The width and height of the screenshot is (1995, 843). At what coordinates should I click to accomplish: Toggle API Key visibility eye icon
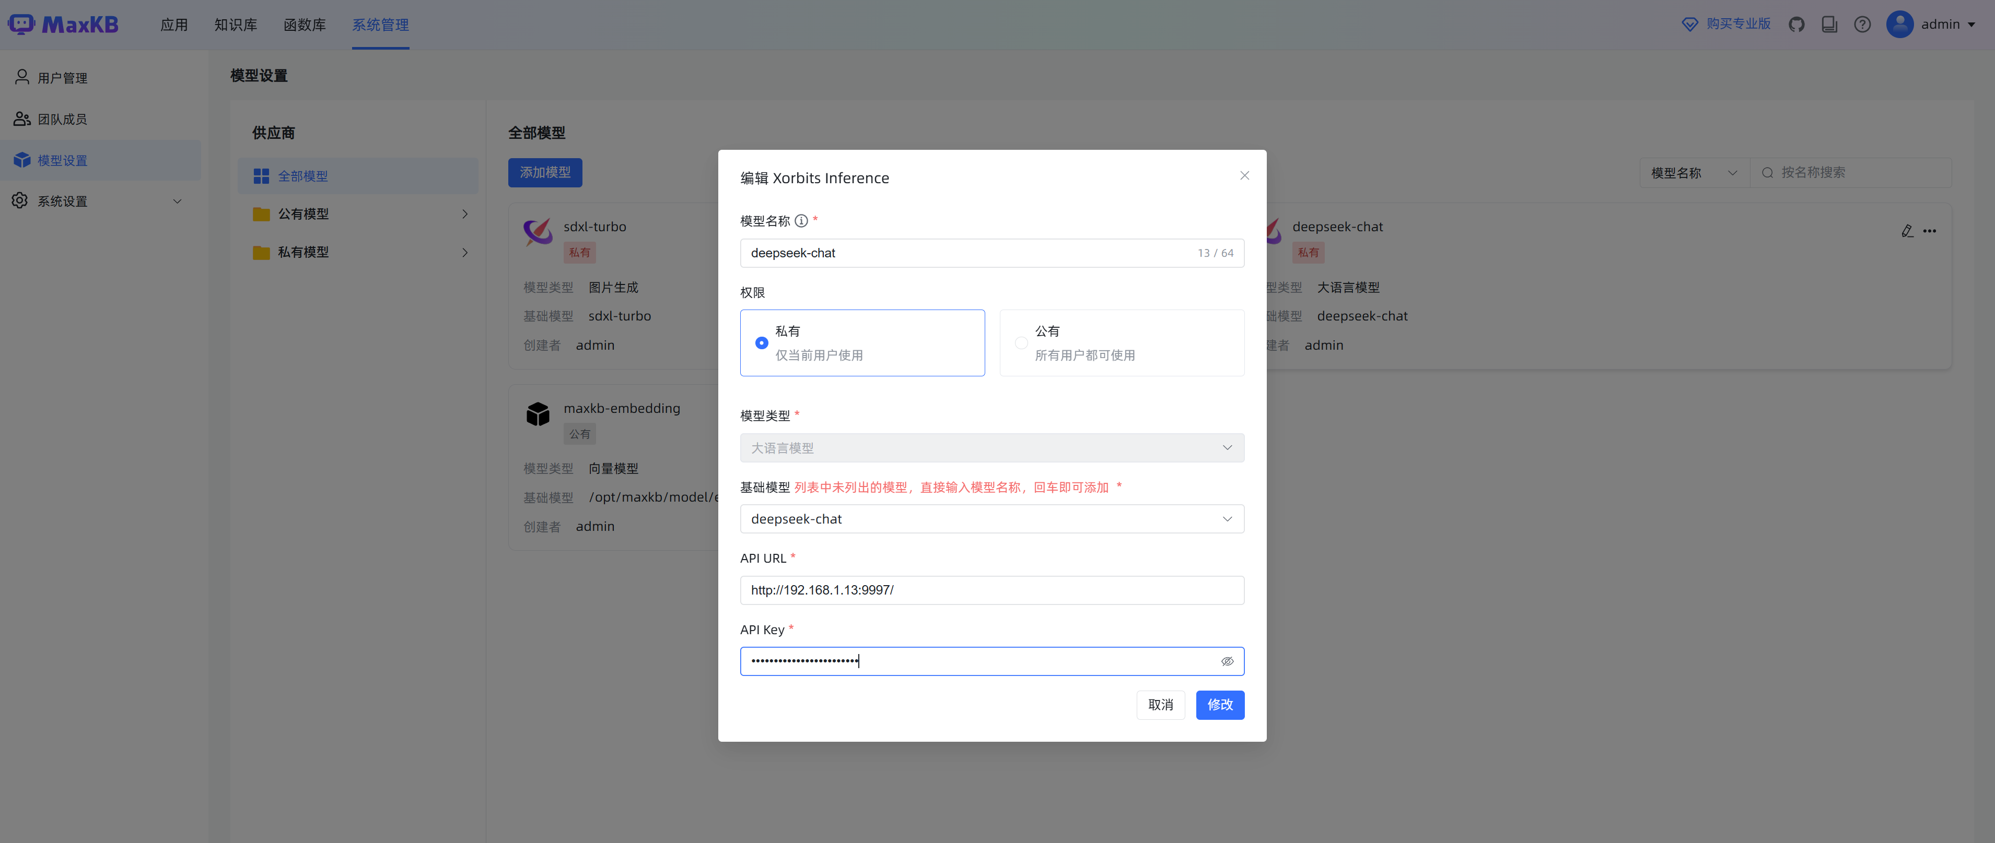click(1227, 661)
